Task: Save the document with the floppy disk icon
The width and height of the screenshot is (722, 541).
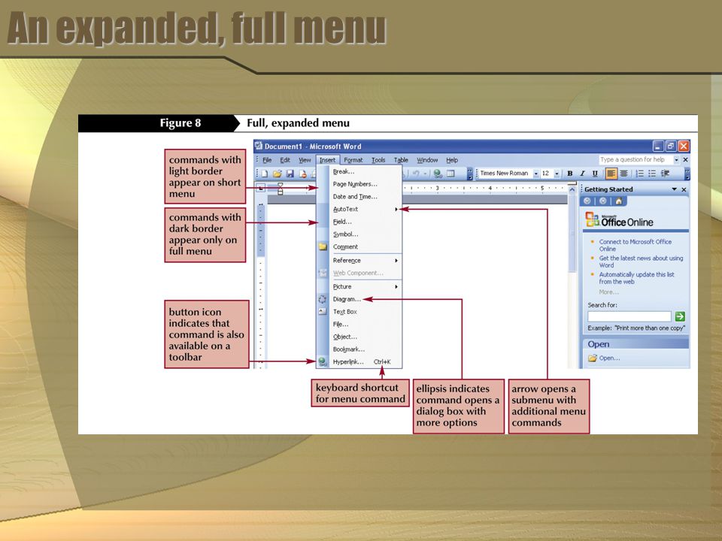Action: (x=290, y=174)
